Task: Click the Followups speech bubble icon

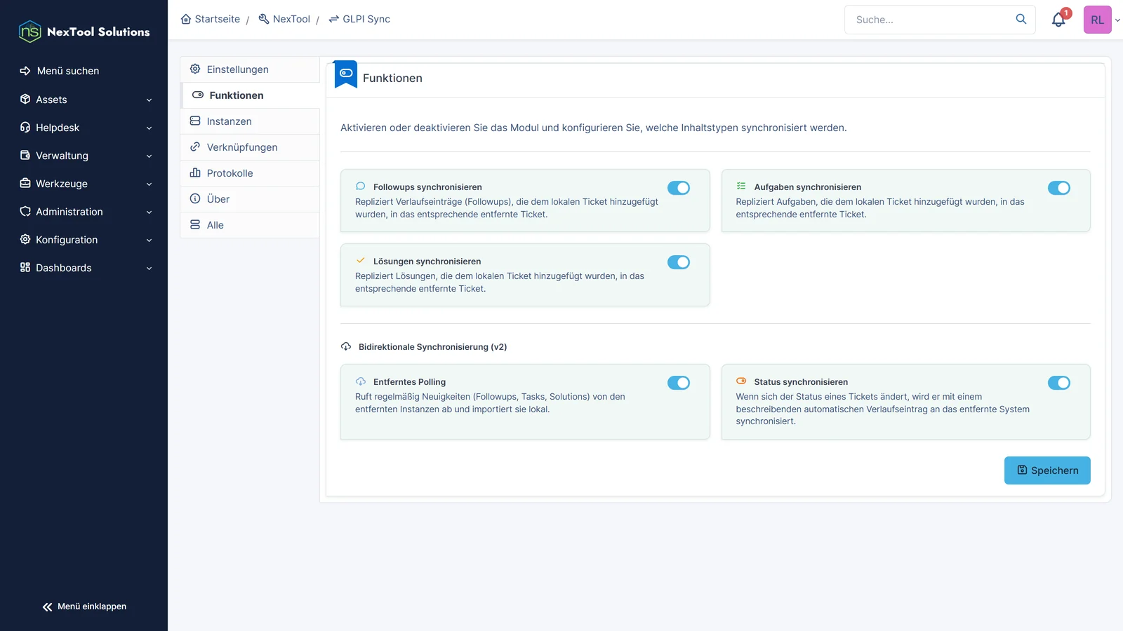Action: (361, 186)
